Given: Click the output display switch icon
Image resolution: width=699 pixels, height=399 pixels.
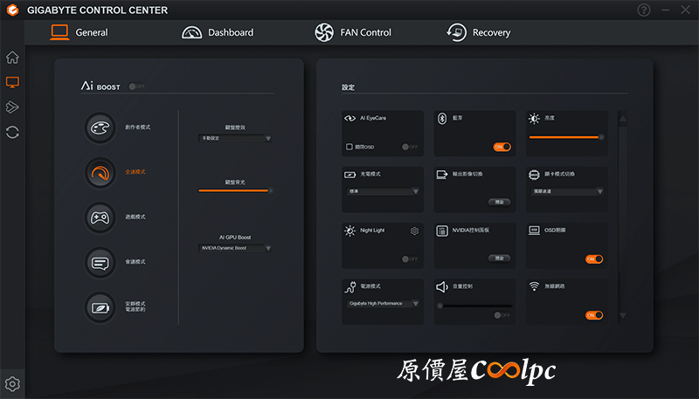Looking at the screenshot, I should pos(442,174).
